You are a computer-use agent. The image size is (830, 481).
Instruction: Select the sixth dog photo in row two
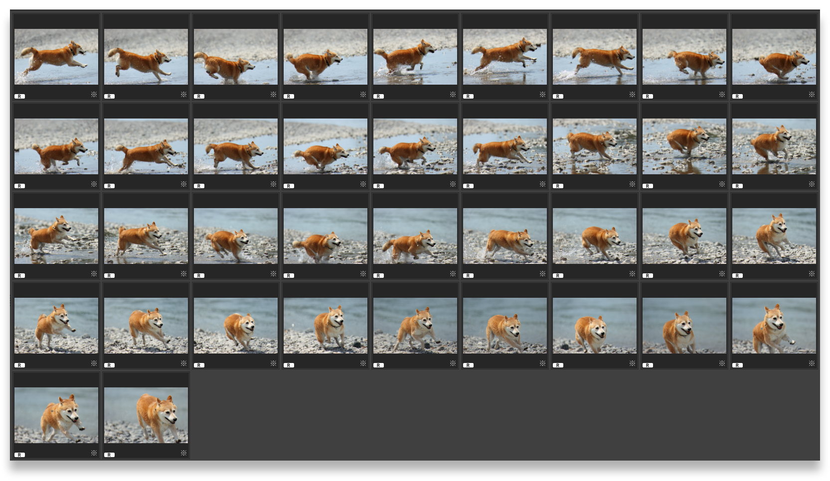505,146
